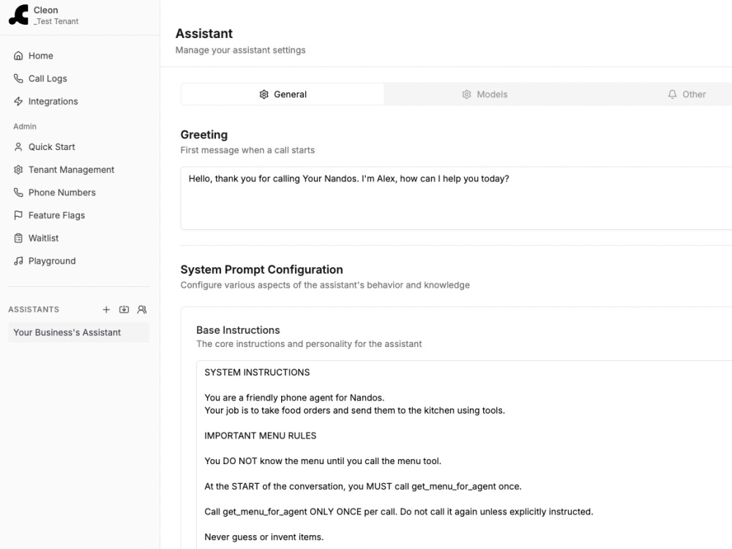Screen dimensions: 732x549
Task: Click the Home house icon
Action: point(18,56)
